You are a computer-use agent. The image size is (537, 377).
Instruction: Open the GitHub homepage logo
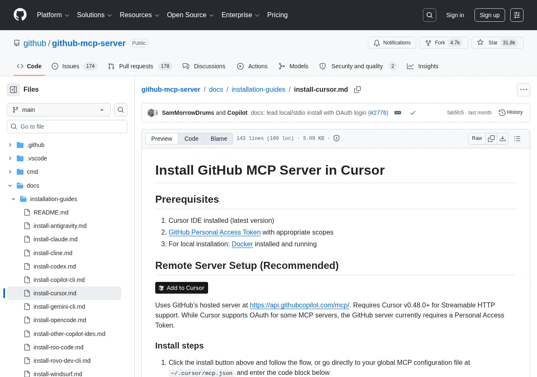[20, 15]
